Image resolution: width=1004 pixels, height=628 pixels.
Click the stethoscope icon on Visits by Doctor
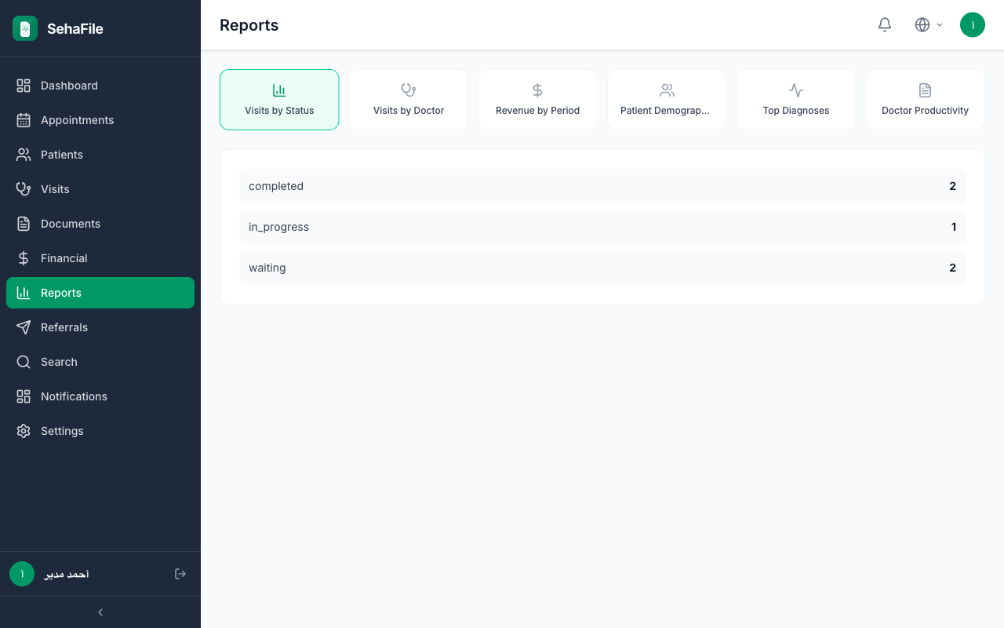(409, 90)
